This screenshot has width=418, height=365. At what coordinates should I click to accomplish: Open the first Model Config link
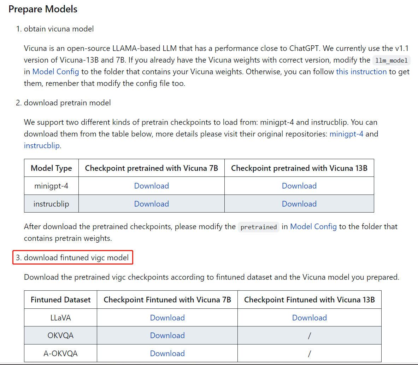[x=55, y=71]
